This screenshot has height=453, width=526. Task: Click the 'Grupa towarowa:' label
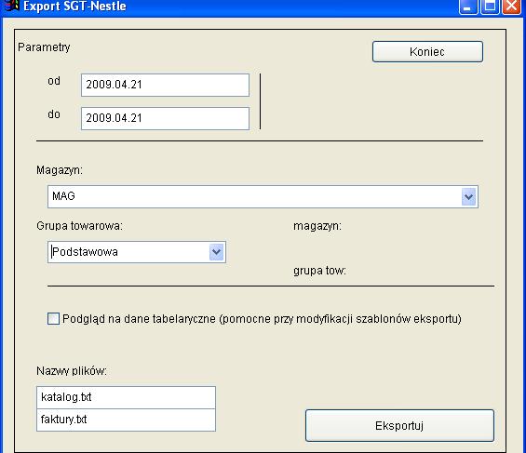coord(79,226)
